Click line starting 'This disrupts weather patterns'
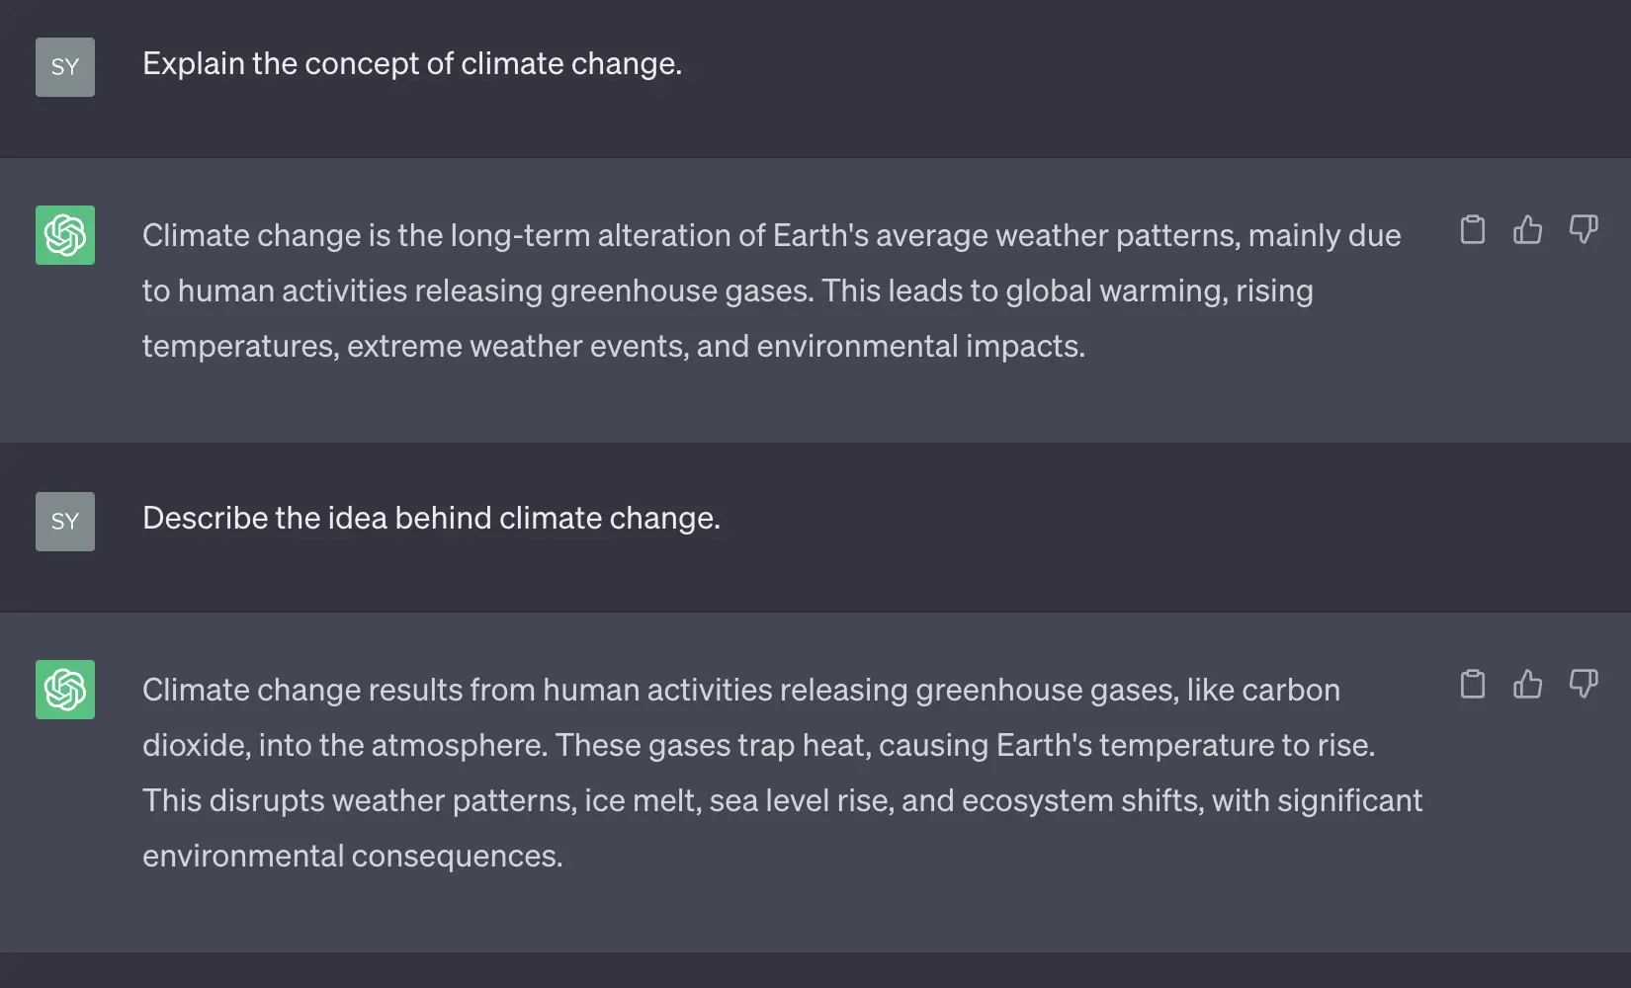This screenshot has height=988, width=1631. [782, 800]
